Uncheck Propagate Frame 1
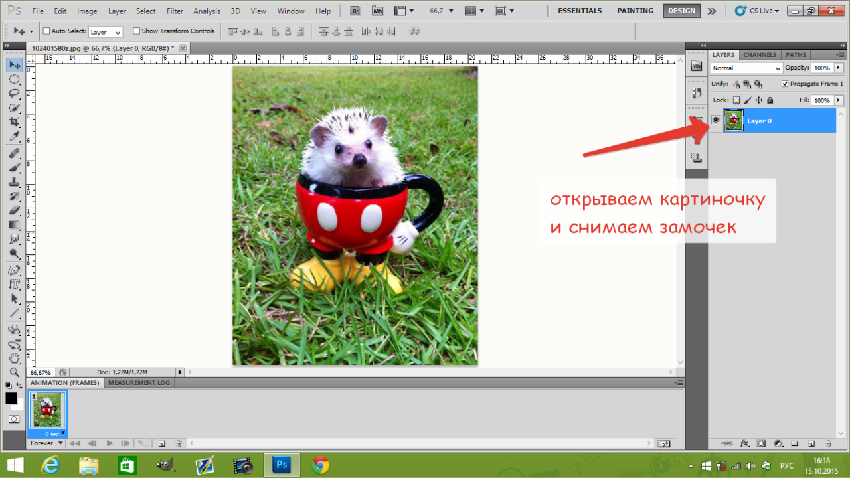 (785, 84)
